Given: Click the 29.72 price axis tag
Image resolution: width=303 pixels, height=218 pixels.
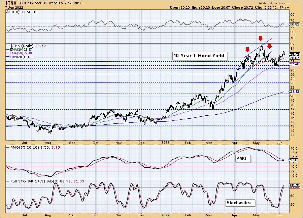Looking at the screenshot, I should 295,54.
